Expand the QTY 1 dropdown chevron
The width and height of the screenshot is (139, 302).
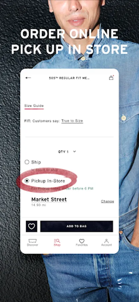(75, 151)
